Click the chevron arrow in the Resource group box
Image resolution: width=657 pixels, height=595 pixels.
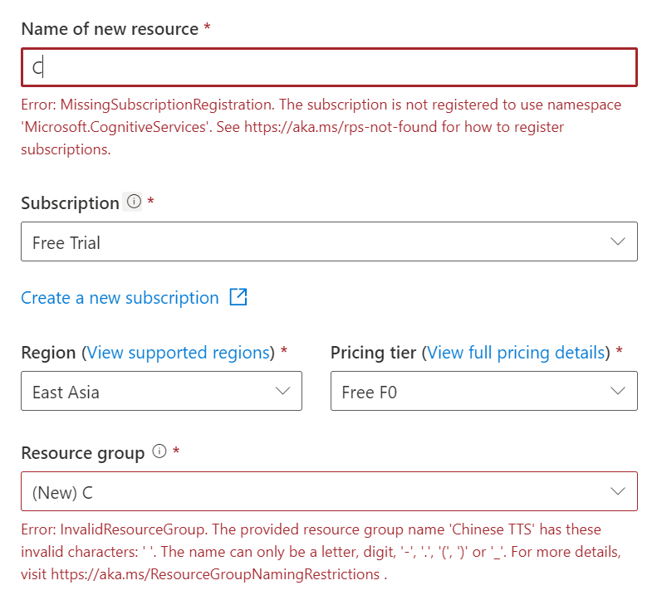click(617, 491)
